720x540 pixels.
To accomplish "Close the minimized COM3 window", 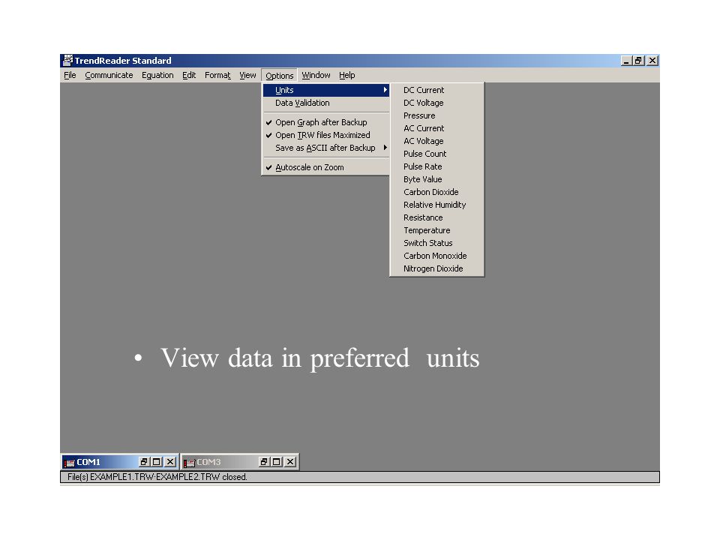I will [x=290, y=462].
